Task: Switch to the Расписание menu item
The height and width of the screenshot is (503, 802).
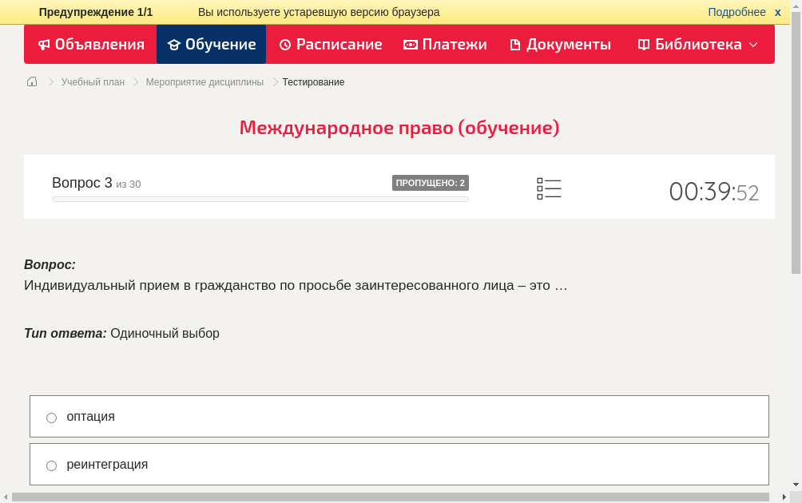Action: pos(330,44)
